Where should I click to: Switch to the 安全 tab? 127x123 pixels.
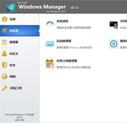point(20,65)
